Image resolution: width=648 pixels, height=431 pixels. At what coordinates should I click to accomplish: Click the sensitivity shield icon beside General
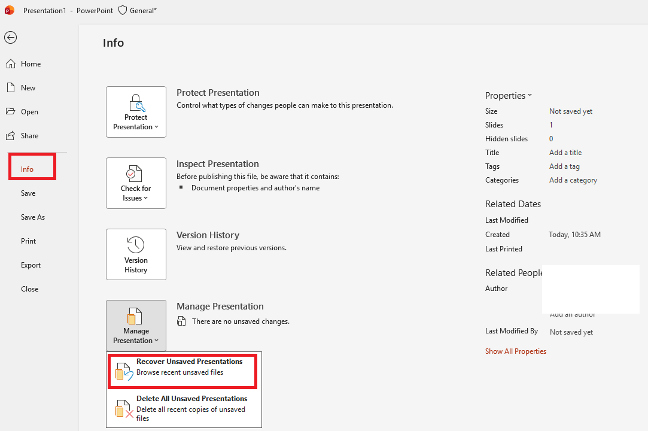[122, 10]
